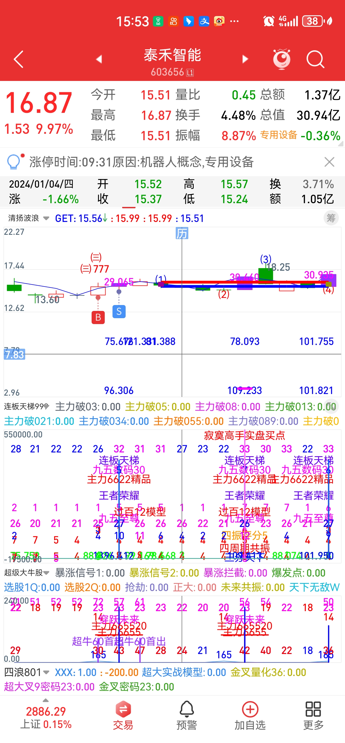This screenshot has width=345, height=743.
Task: Go to previous stock with left triangle
Action: coord(99,59)
